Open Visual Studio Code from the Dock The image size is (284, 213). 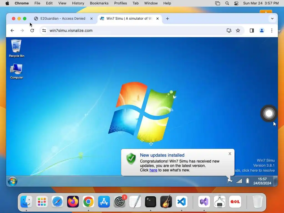pos(182,202)
